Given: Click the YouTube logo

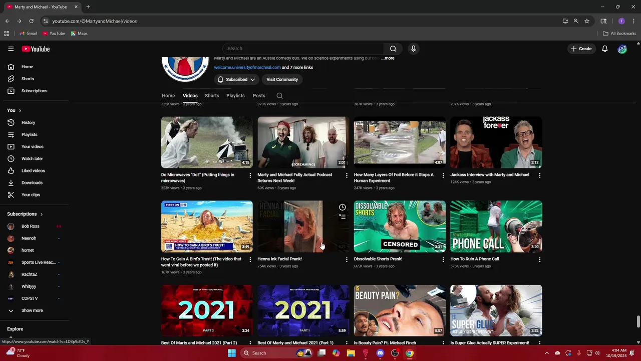Looking at the screenshot, I should pos(36,49).
